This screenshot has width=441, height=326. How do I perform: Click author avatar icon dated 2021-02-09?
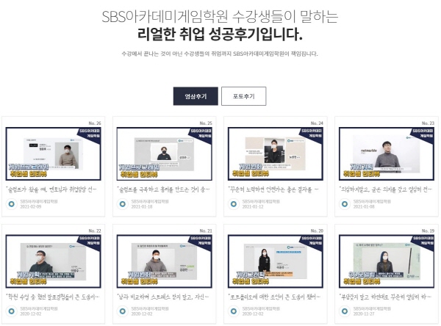[12, 204]
